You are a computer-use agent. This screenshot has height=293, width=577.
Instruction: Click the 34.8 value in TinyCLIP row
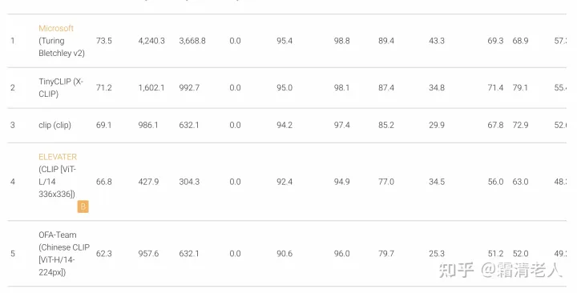click(437, 88)
